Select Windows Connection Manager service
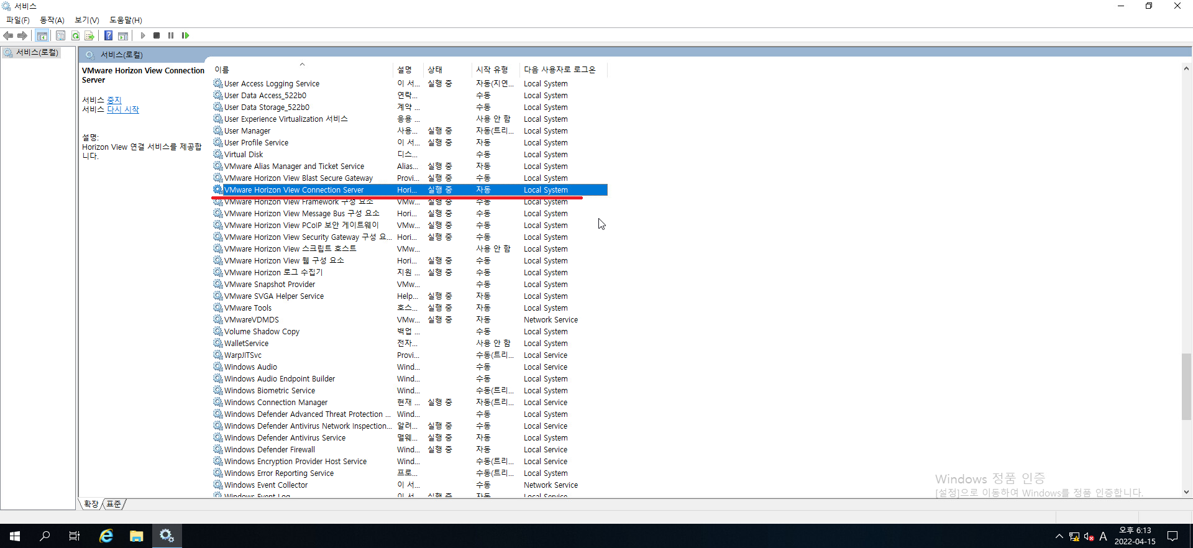Screen dimensions: 1193x548 409,403
